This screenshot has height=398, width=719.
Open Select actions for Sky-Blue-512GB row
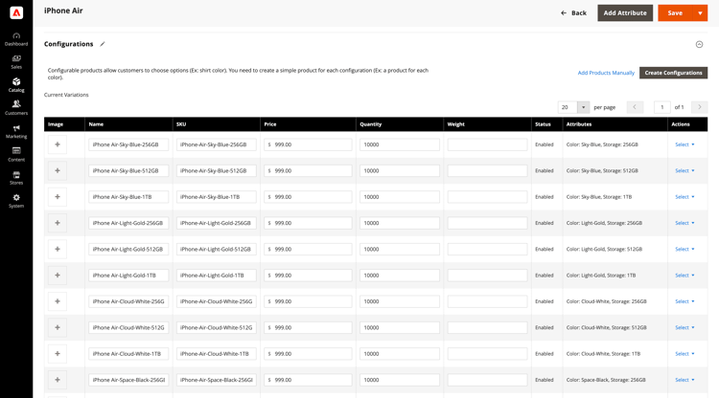coord(684,170)
